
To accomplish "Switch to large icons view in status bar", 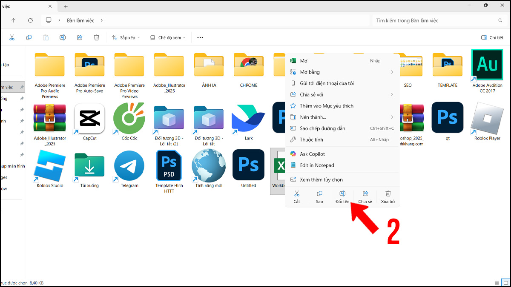I will coord(505,283).
